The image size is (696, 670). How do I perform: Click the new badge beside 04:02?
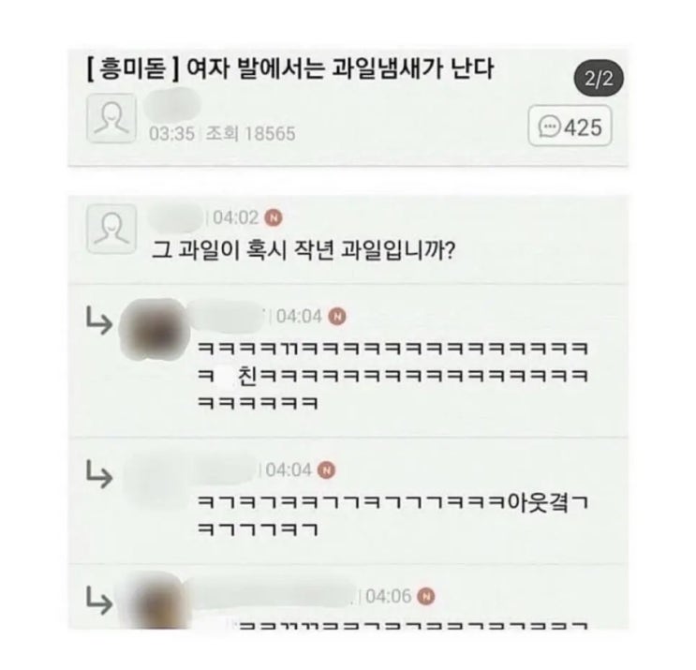(x=274, y=217)
